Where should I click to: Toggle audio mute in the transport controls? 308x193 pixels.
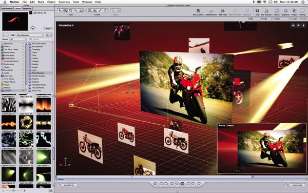pyautogui.click(x=199, y=184)
